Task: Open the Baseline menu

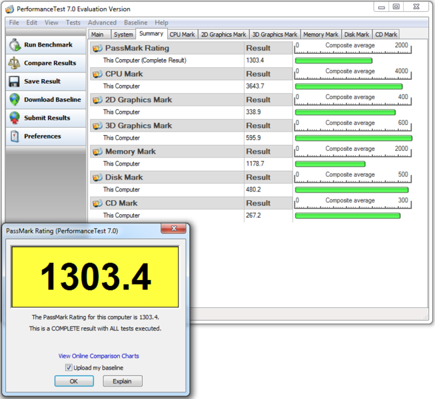Action: (136, 23)
